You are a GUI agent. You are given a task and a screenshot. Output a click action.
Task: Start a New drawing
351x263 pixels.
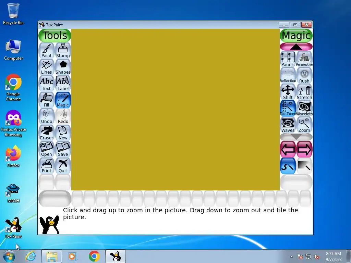(x=63, y=133)
